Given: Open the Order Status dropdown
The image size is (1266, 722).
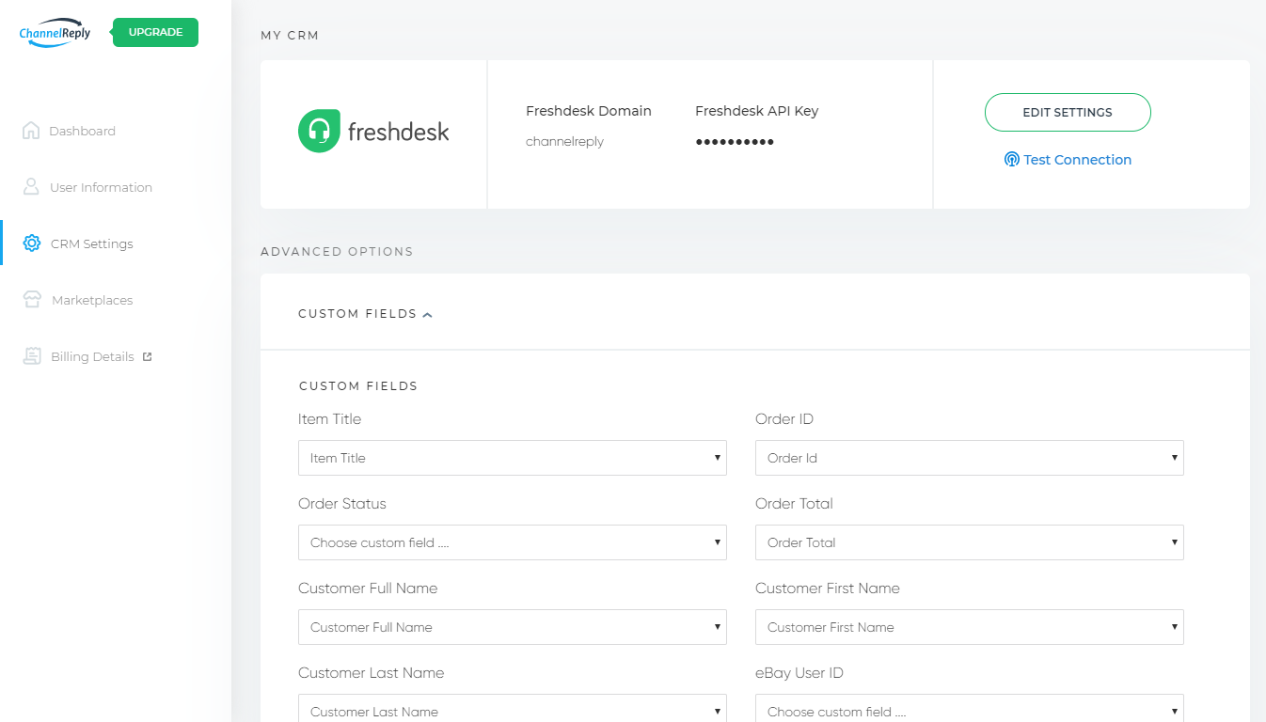Looking at the screenshot, I should [x=513, y=542].
